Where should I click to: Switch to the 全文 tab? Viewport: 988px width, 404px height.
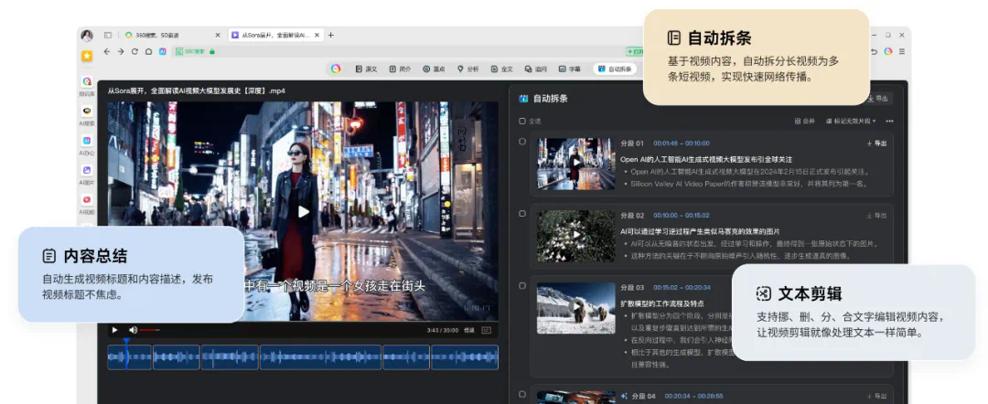pyautogui.click(x=501, y=69)
